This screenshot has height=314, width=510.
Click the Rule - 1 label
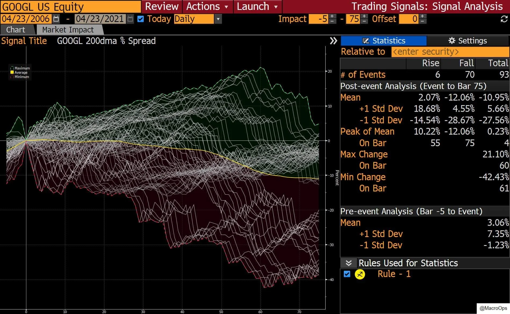(x=394, y=274)
